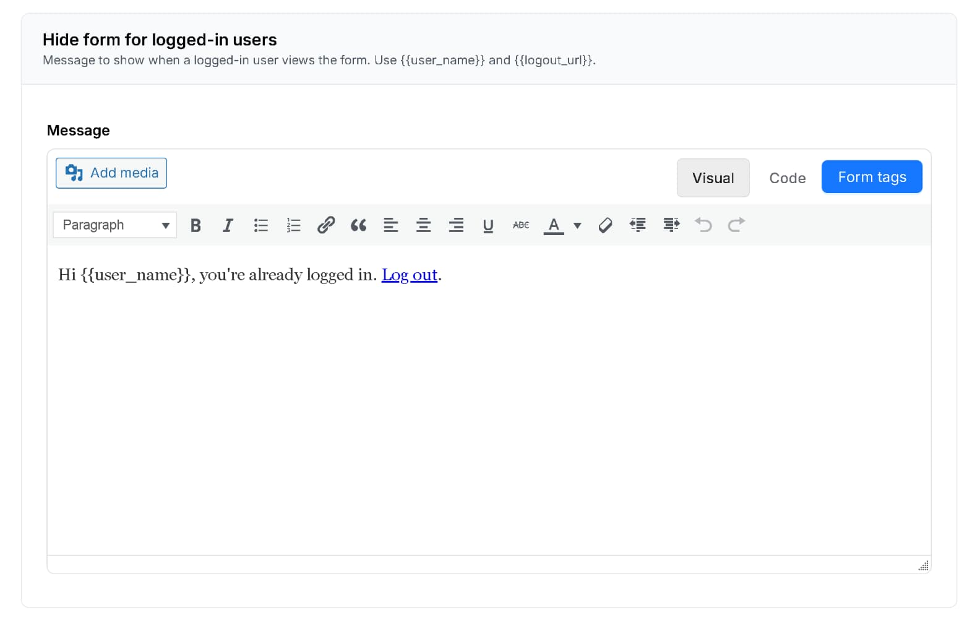Click the Add media button
Viewport: 980px width, 620px height.
pyautogui.click(x=111, y=173)
